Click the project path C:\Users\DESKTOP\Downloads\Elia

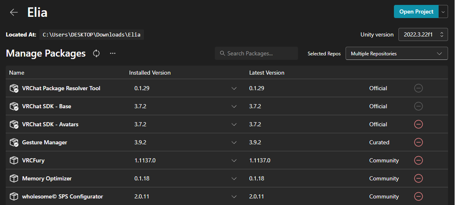tap(91, 34)
